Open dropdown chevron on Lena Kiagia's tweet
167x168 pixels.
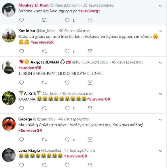(x=160, y=151)
